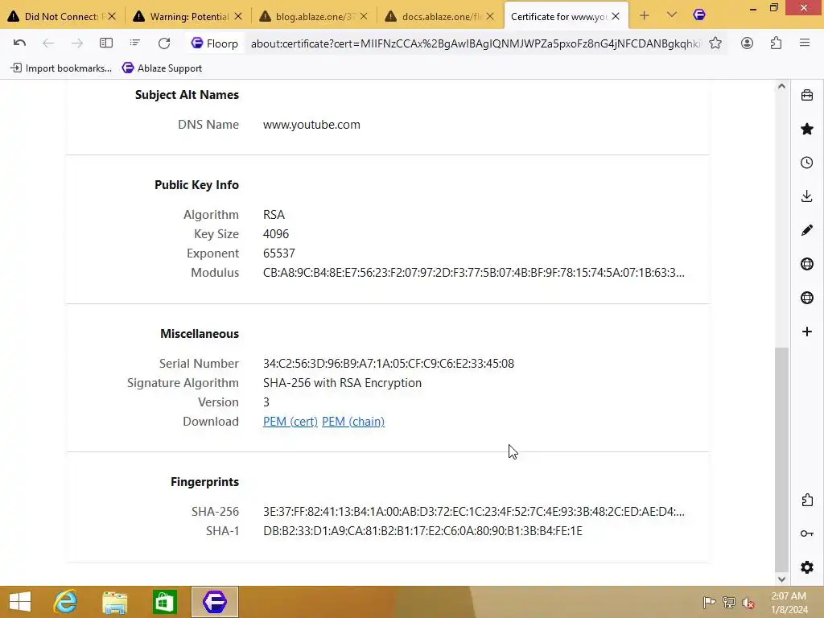Click the about:certificate address bar
Viewport: 824px width, 618px height.
point(476,43)
